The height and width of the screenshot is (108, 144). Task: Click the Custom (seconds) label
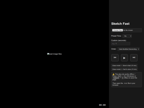pyautogui.click(x=119, y=41)
